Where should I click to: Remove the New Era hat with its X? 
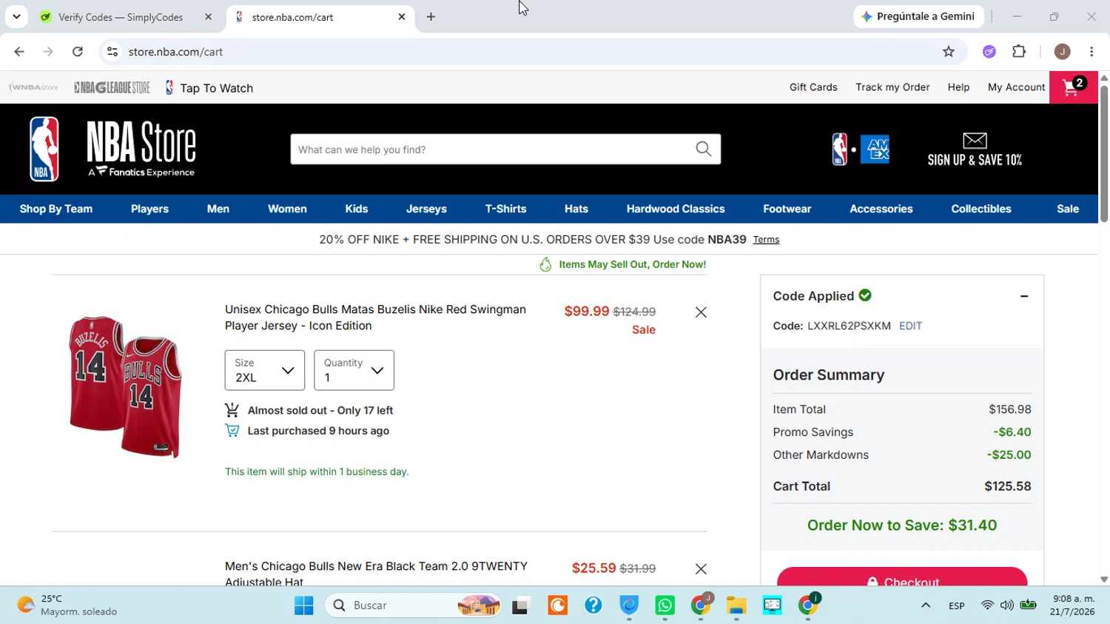point(701,568)
